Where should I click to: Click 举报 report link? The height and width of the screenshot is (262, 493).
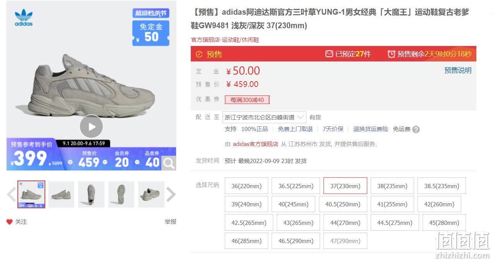point(170,222)
